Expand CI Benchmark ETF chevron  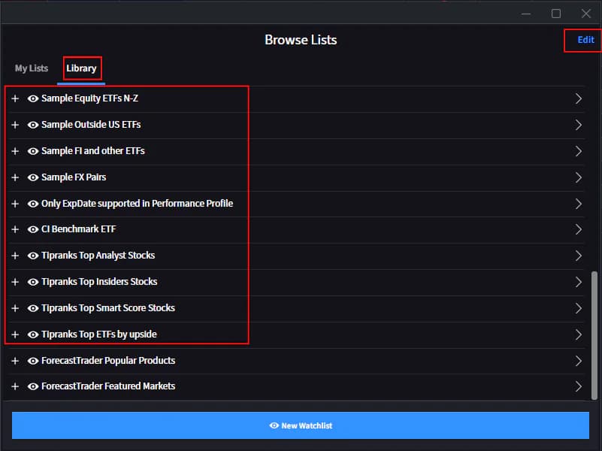pos(579,229)
